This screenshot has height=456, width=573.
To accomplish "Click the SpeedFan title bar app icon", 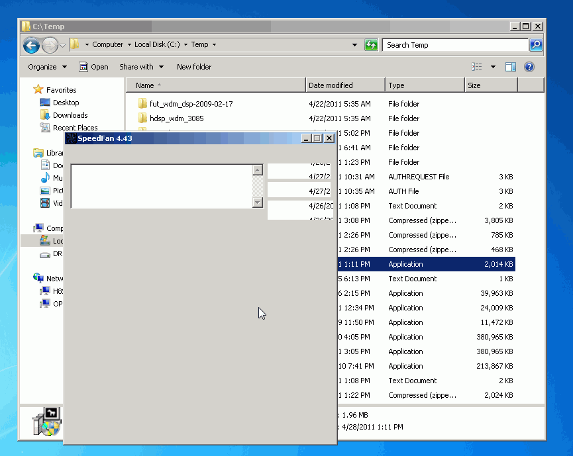I will click(x=72, y=138).
